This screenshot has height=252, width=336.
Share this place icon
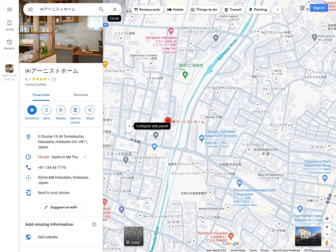click(x=90, y=113)
